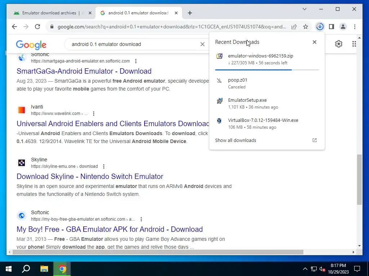The image size is (369, 276).
Task: Click the Chrome taskbar icon
Action: 62,269
